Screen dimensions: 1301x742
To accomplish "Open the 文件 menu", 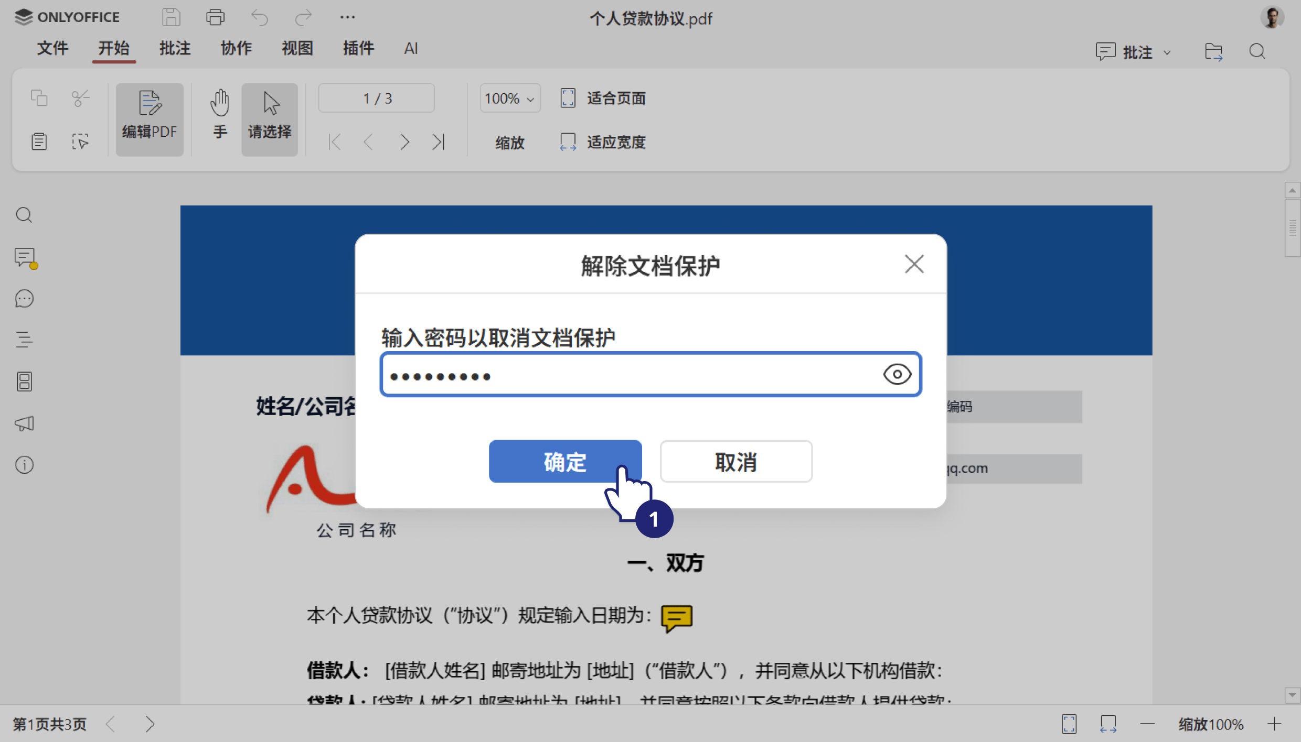I will point(52,48).
